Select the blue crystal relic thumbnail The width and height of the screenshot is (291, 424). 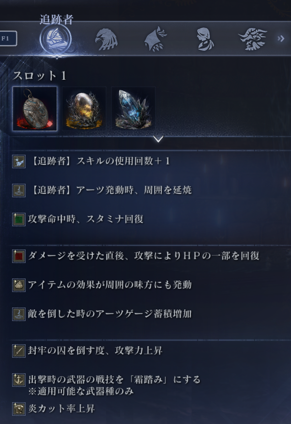pyautogui.click(x=133, y=109)
